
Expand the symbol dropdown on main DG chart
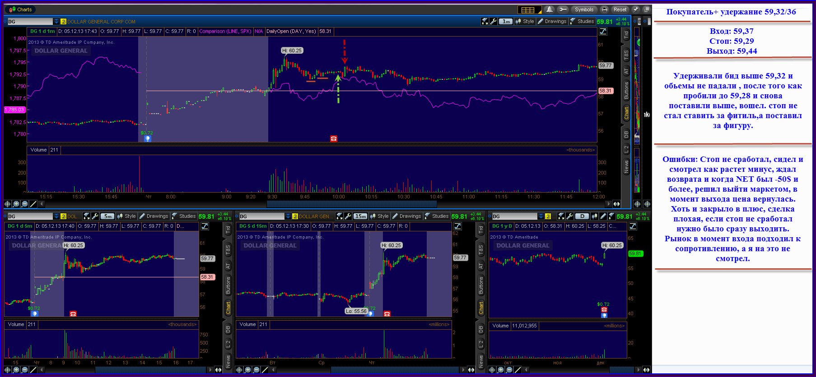[56, 21]
